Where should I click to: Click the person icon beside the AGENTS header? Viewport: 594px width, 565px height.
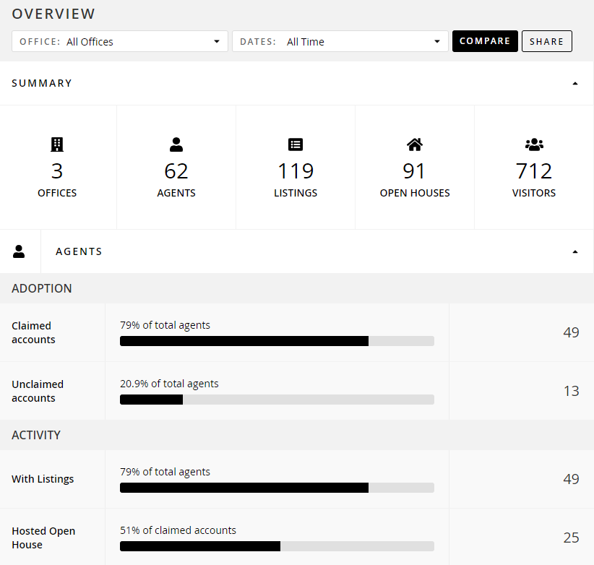click(20, 251)
